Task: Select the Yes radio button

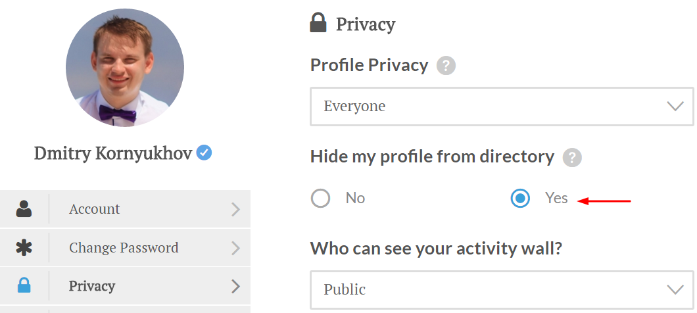Action: click(520, 198)
